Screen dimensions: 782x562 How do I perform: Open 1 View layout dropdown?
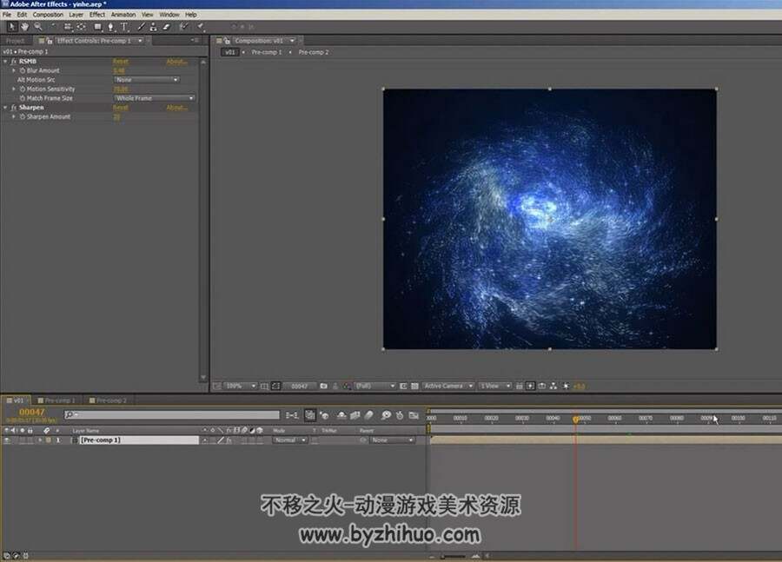[x=495, y=386]
